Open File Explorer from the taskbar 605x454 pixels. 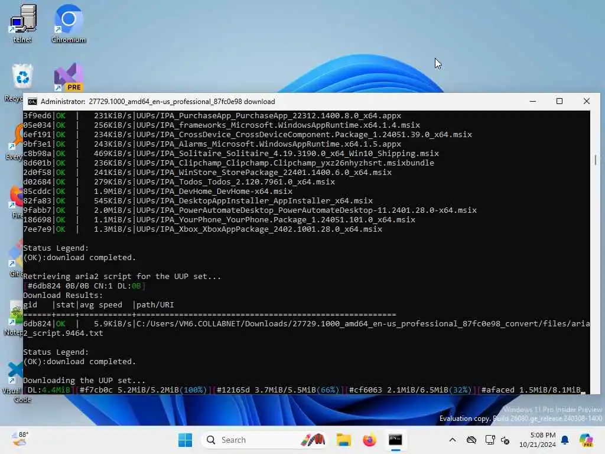[x=343, y=440]
